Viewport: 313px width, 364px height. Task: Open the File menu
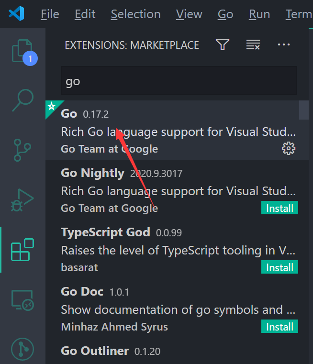50,14
